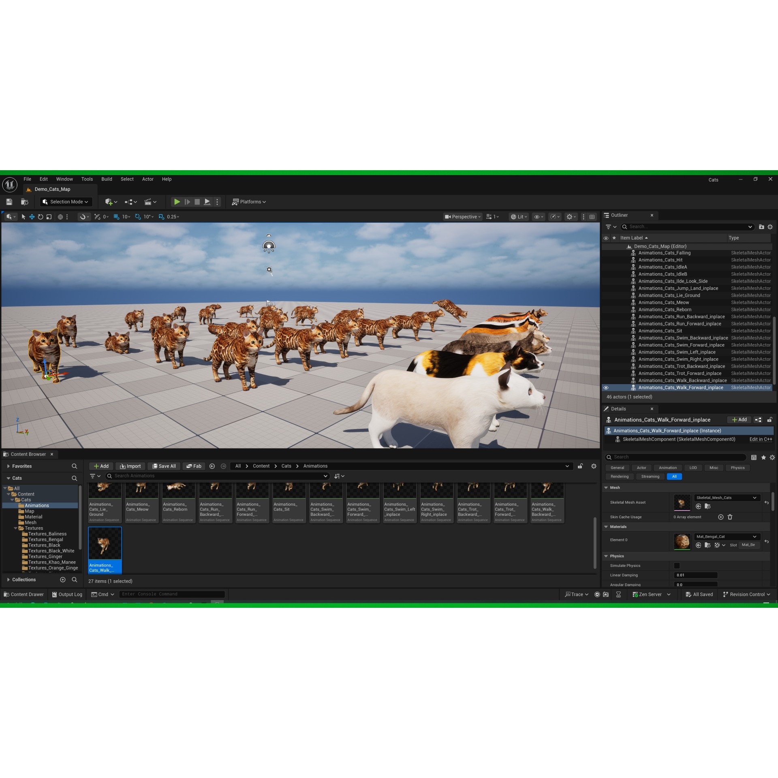Open Outliner settings gear icon
The width and height of the screenshot is (778, 778).
coord(770,227)
